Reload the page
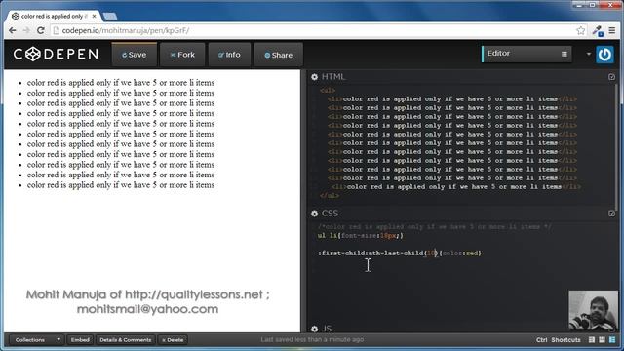This screenshot has width=624, height=351. click(x=41, y=30)
